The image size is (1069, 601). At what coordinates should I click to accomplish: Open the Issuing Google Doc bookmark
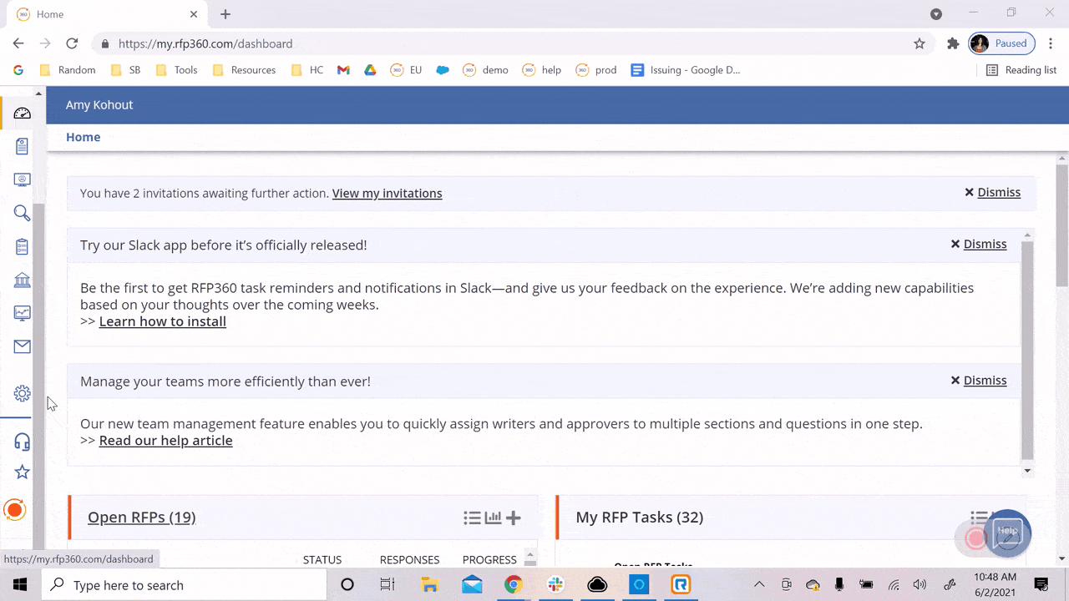pyautogui.click(x=686, y=70)
